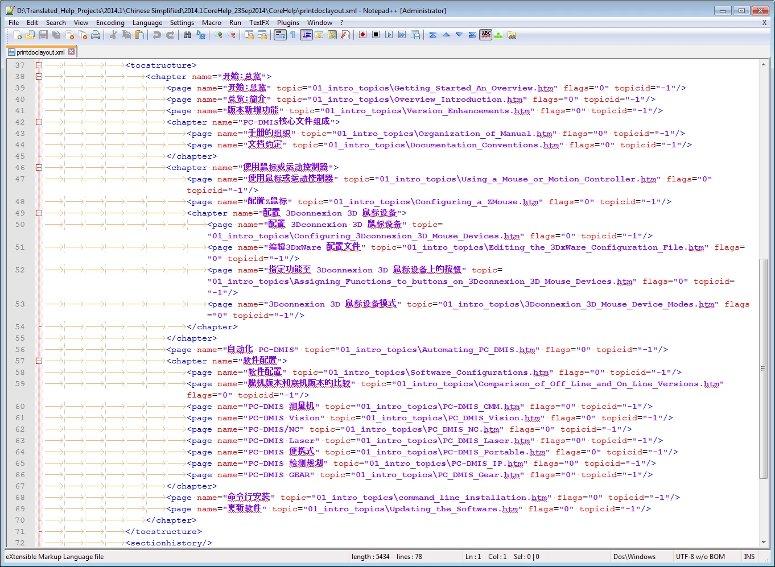Click Save recorded macro icon
The width and height of the screenshot is (775, 567).
coord(415,35)
